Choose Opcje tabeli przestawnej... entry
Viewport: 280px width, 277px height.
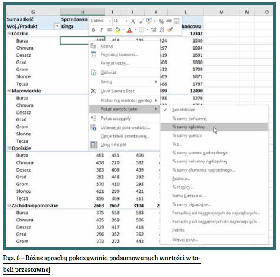tap(124, 136)
